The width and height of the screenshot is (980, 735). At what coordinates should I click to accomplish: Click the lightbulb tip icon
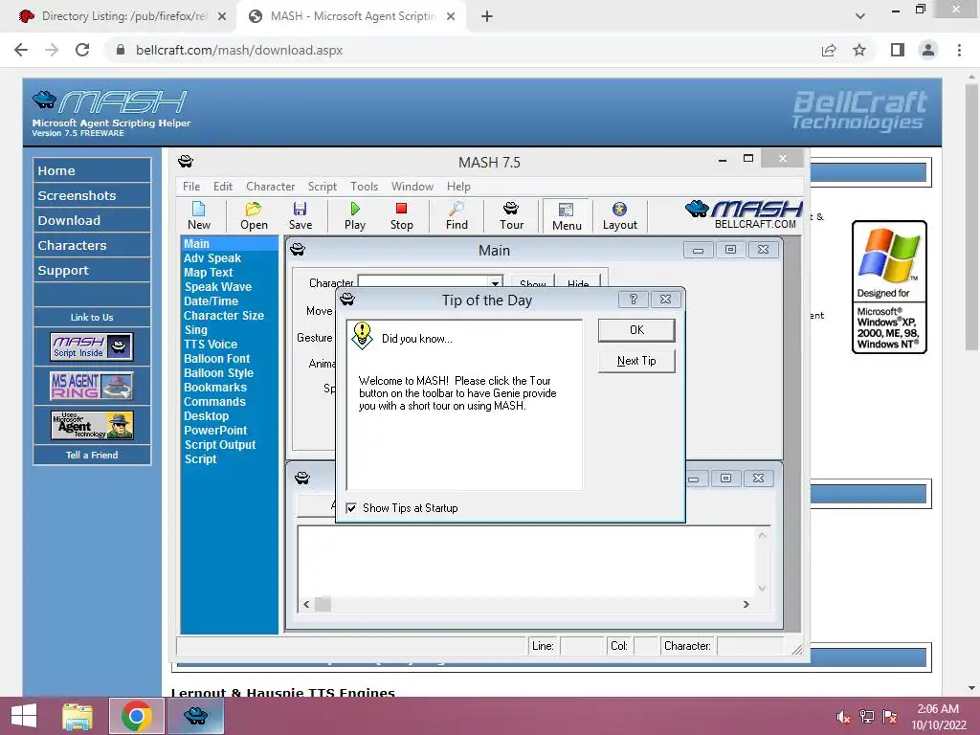pyautogui.click(x=362, y=336)
